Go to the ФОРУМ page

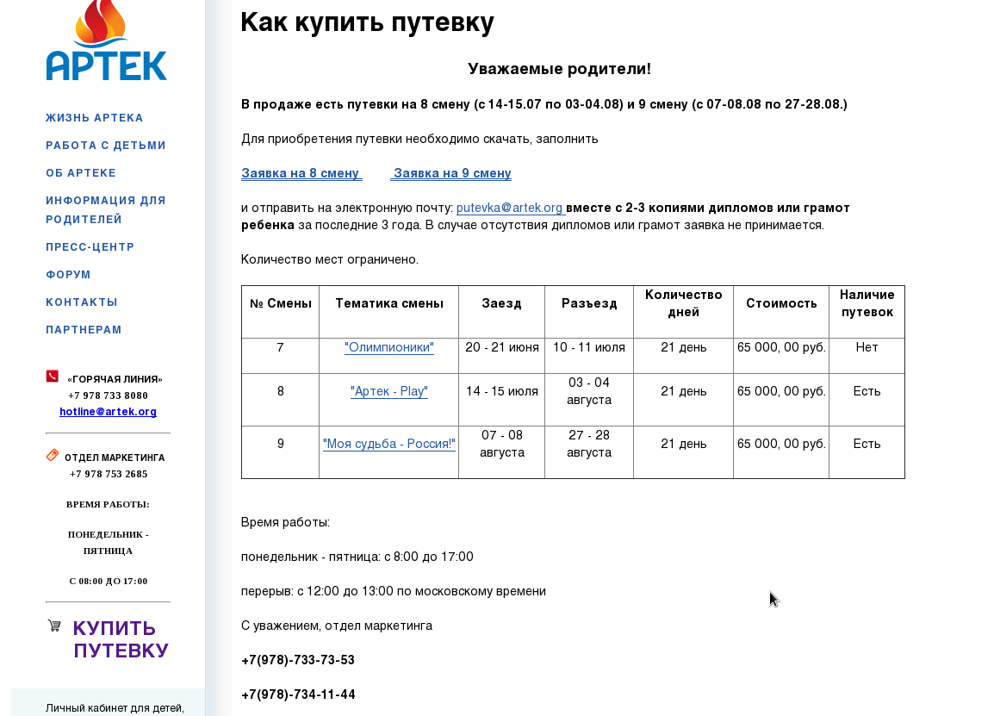click(68, 275)
